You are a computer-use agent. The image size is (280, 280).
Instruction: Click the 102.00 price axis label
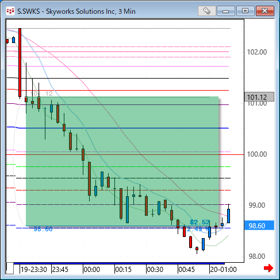(x=257, y=52)
